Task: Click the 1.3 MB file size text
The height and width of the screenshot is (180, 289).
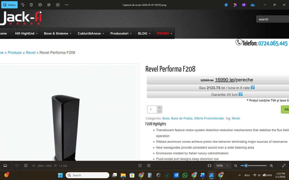Action: pos(63,166)
